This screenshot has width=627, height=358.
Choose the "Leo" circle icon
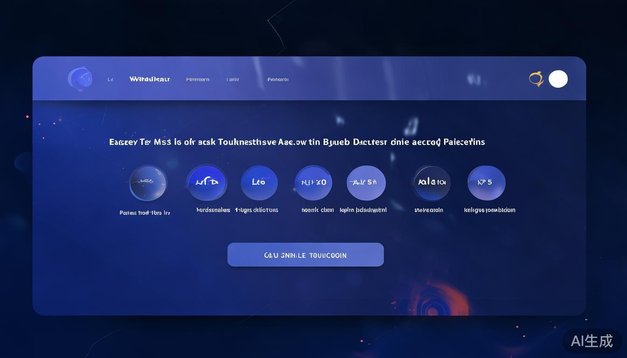click(259, 182)
